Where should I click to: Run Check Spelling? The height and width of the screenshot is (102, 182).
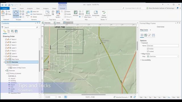pyautogui.click(x=104, y=14)
